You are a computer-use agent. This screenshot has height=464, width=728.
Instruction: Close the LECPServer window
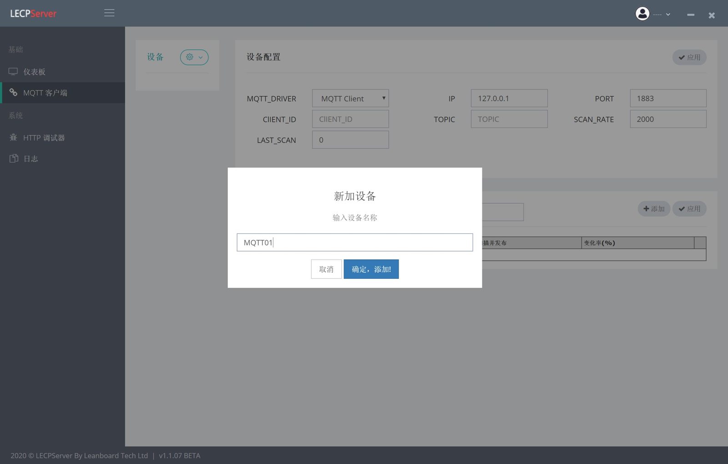[x=712, y=15]
